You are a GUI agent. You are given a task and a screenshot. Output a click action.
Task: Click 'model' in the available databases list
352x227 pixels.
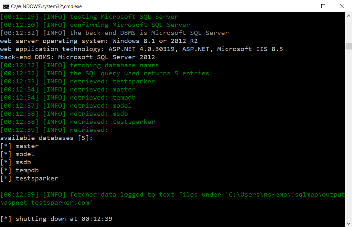(x=25, y=154)
